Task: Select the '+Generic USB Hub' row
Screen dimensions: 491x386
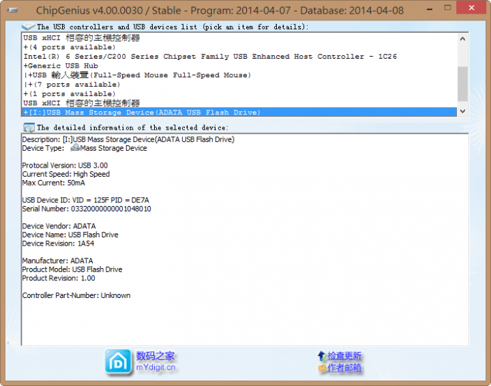Action: [239, 66]
